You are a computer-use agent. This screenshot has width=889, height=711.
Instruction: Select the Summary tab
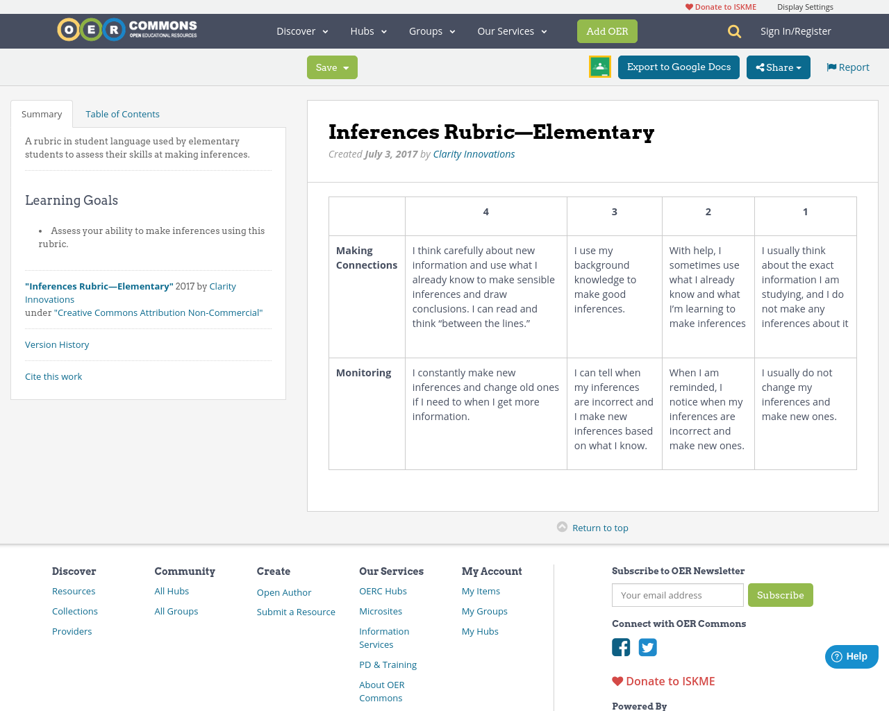pos(41,112)
